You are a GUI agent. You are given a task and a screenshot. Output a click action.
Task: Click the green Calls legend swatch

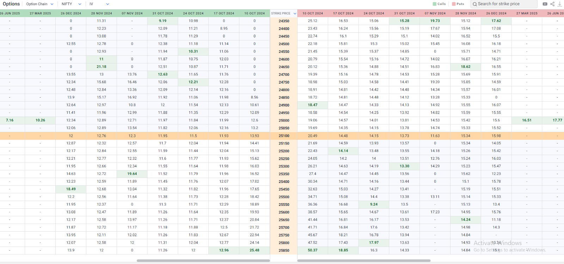[x=434, y=4]
